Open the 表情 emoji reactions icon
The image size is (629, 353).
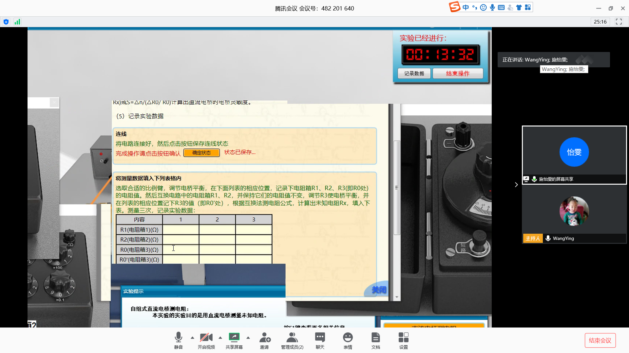click(x=348, y=337)
